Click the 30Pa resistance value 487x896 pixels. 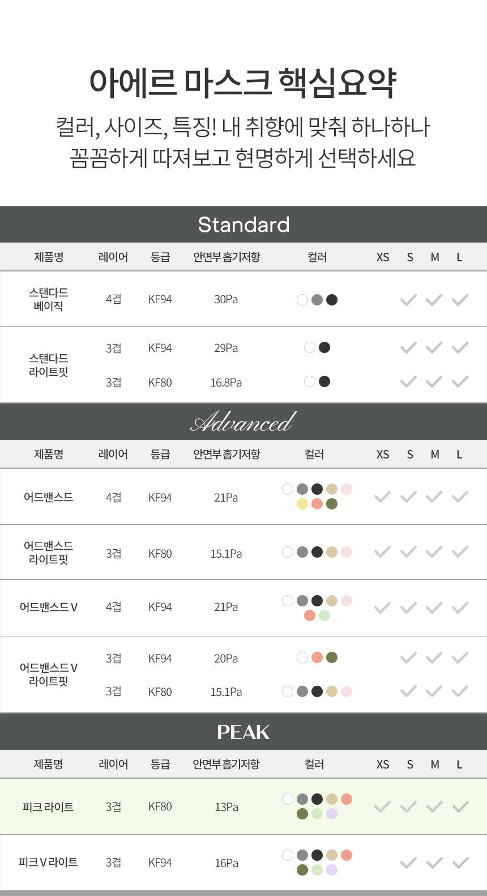pos(226,300)
